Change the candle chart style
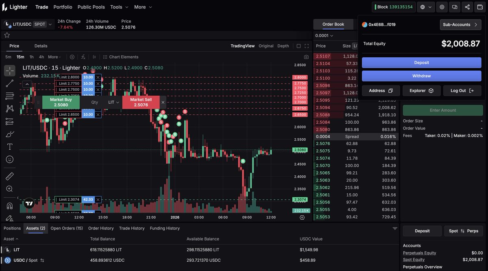Viewport: 488px width, 271px height. click(x=94, y=57)
